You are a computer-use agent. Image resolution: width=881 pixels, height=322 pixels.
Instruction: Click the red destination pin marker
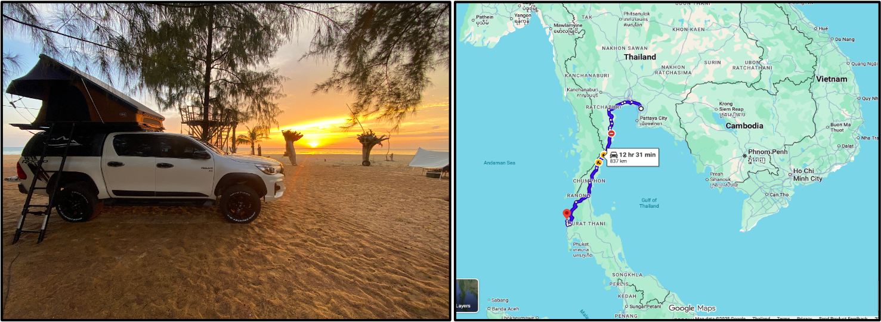(x=567, y=214)
